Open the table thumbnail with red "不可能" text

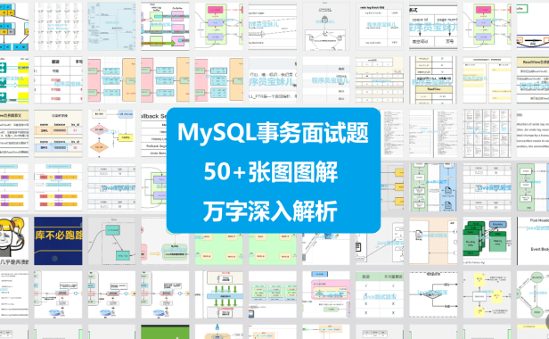coord(58,80)
